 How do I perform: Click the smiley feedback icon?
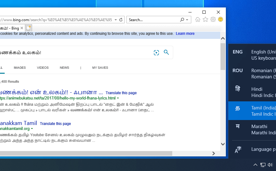[221, 19]
